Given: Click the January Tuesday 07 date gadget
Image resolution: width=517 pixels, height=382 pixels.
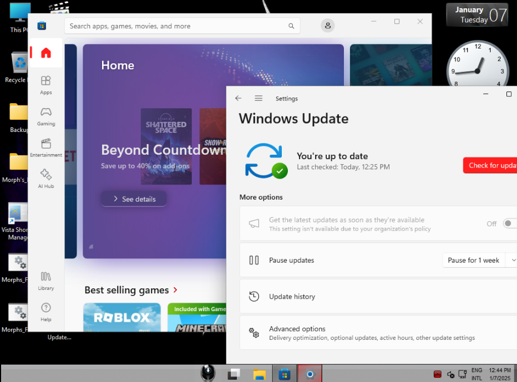Looking at the screenshot, I should pos(477,15).
